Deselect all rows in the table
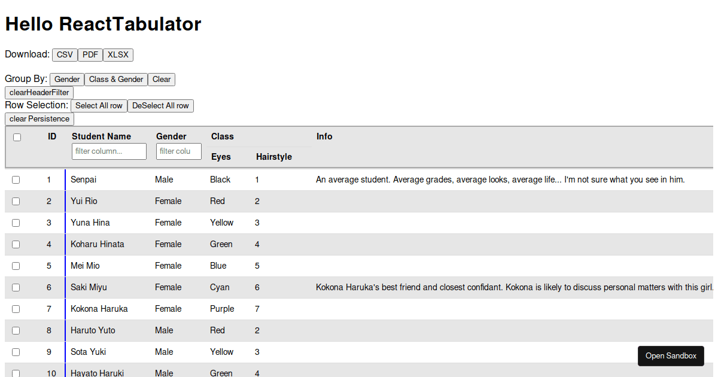This screenshot has width=718, height=377. tap(160, 105)
